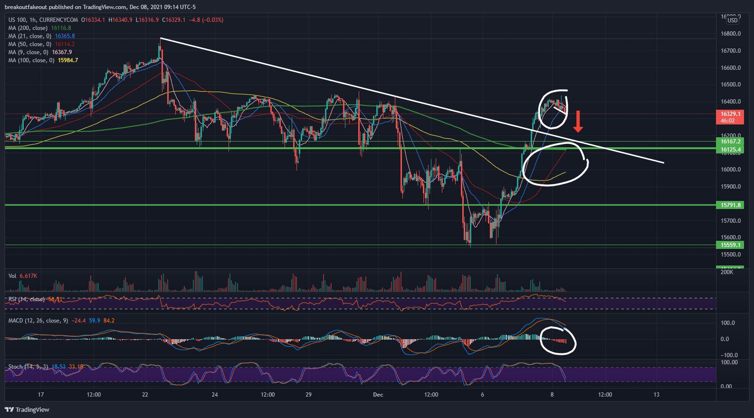The width and height of the screenshot is (754, 418).
Task: Click the 16800.0 tick on price axis
Action: click(731, 34)
